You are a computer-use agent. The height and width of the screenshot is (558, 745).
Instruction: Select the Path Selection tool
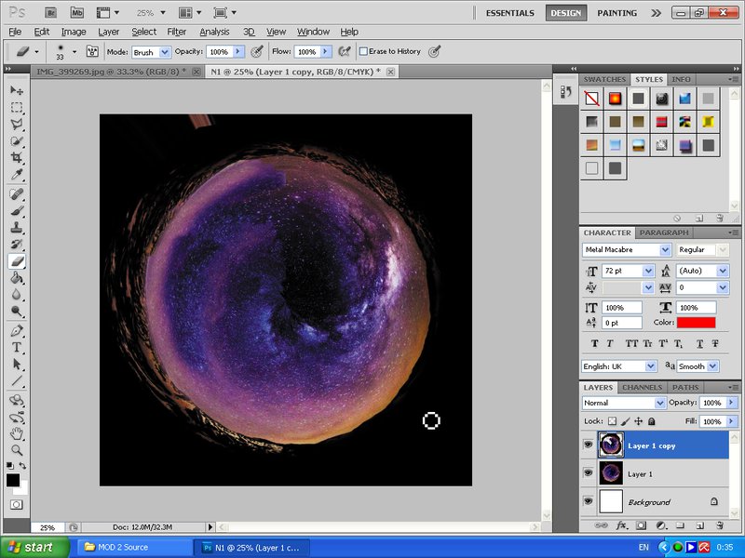point(17,364)
